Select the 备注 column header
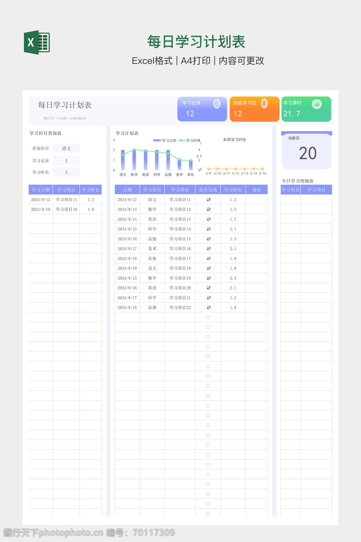361x542 pixels. (257, 190)
